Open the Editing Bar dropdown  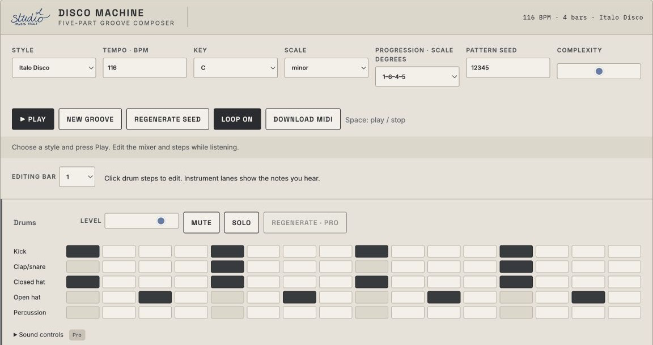click(x=77, y=176)
